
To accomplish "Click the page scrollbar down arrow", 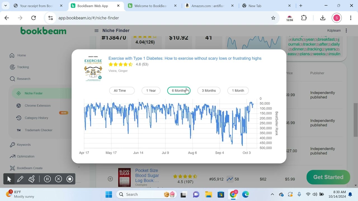I will click(356, 185).
